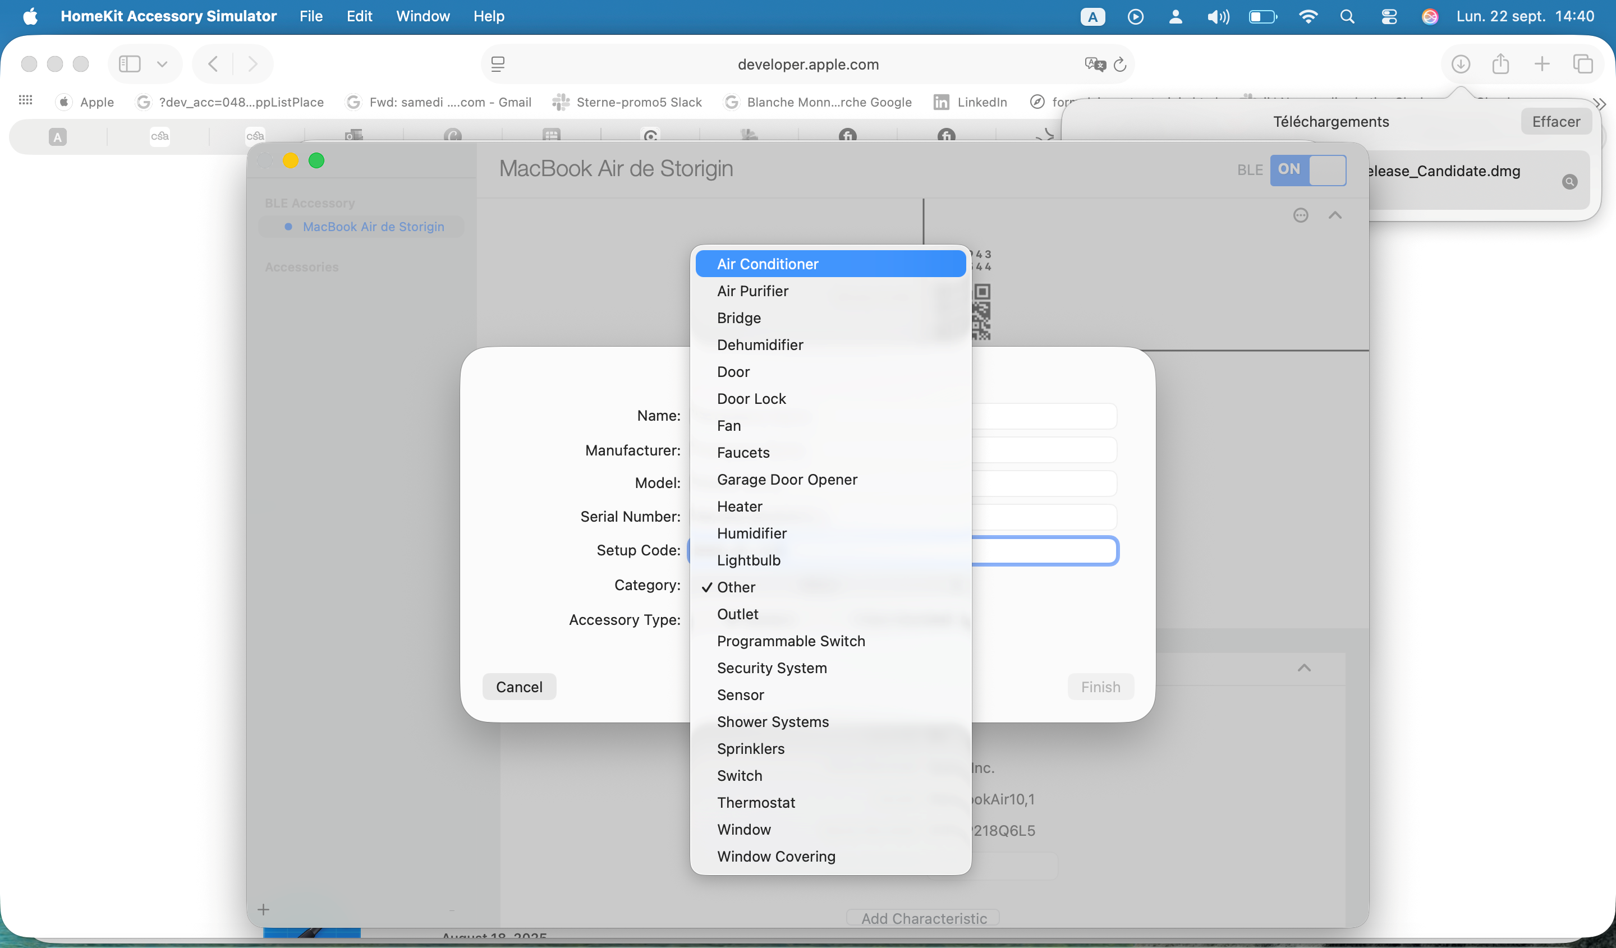Choose Sensor in category menu
This screenshot has width=1616, height=948.
830,695
